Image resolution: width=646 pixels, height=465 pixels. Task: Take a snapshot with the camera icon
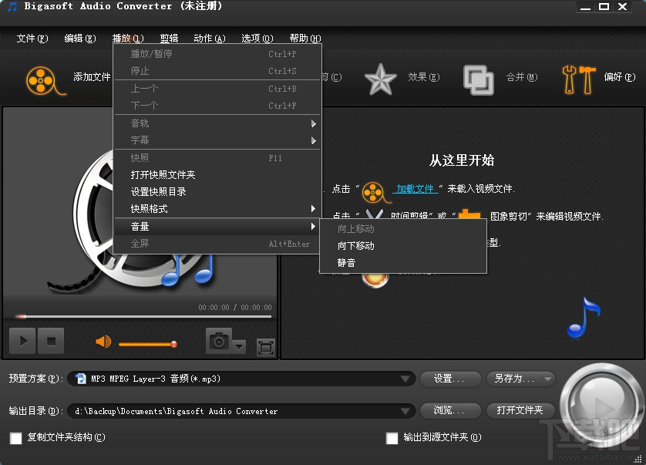point(220,340)
